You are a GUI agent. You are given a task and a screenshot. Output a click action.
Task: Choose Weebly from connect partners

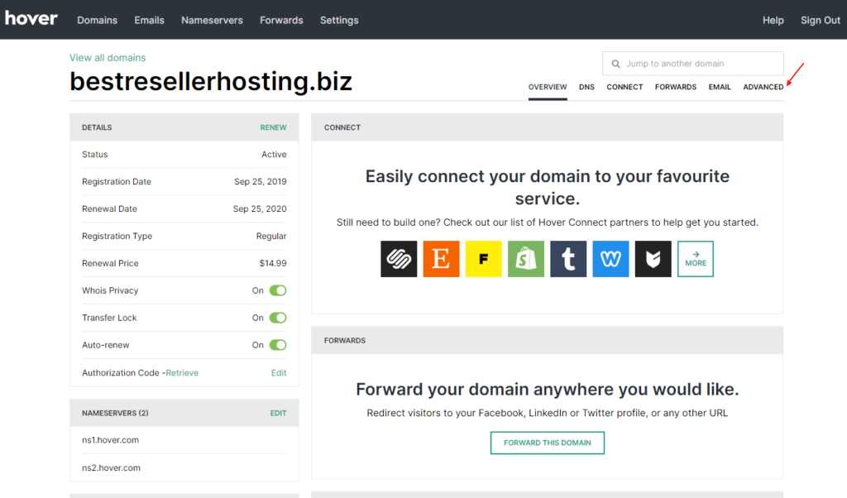click(610, 258)
